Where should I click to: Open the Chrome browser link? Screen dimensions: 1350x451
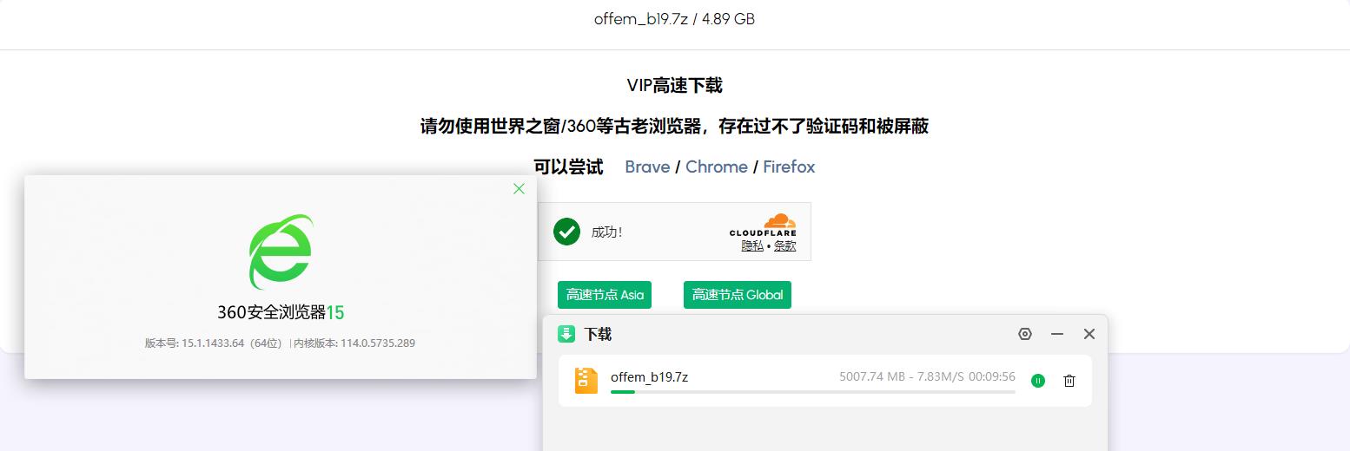click(x=717, y=167)
